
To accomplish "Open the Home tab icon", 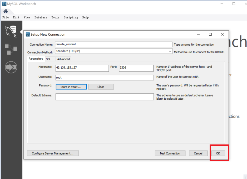I will (6, 11).
